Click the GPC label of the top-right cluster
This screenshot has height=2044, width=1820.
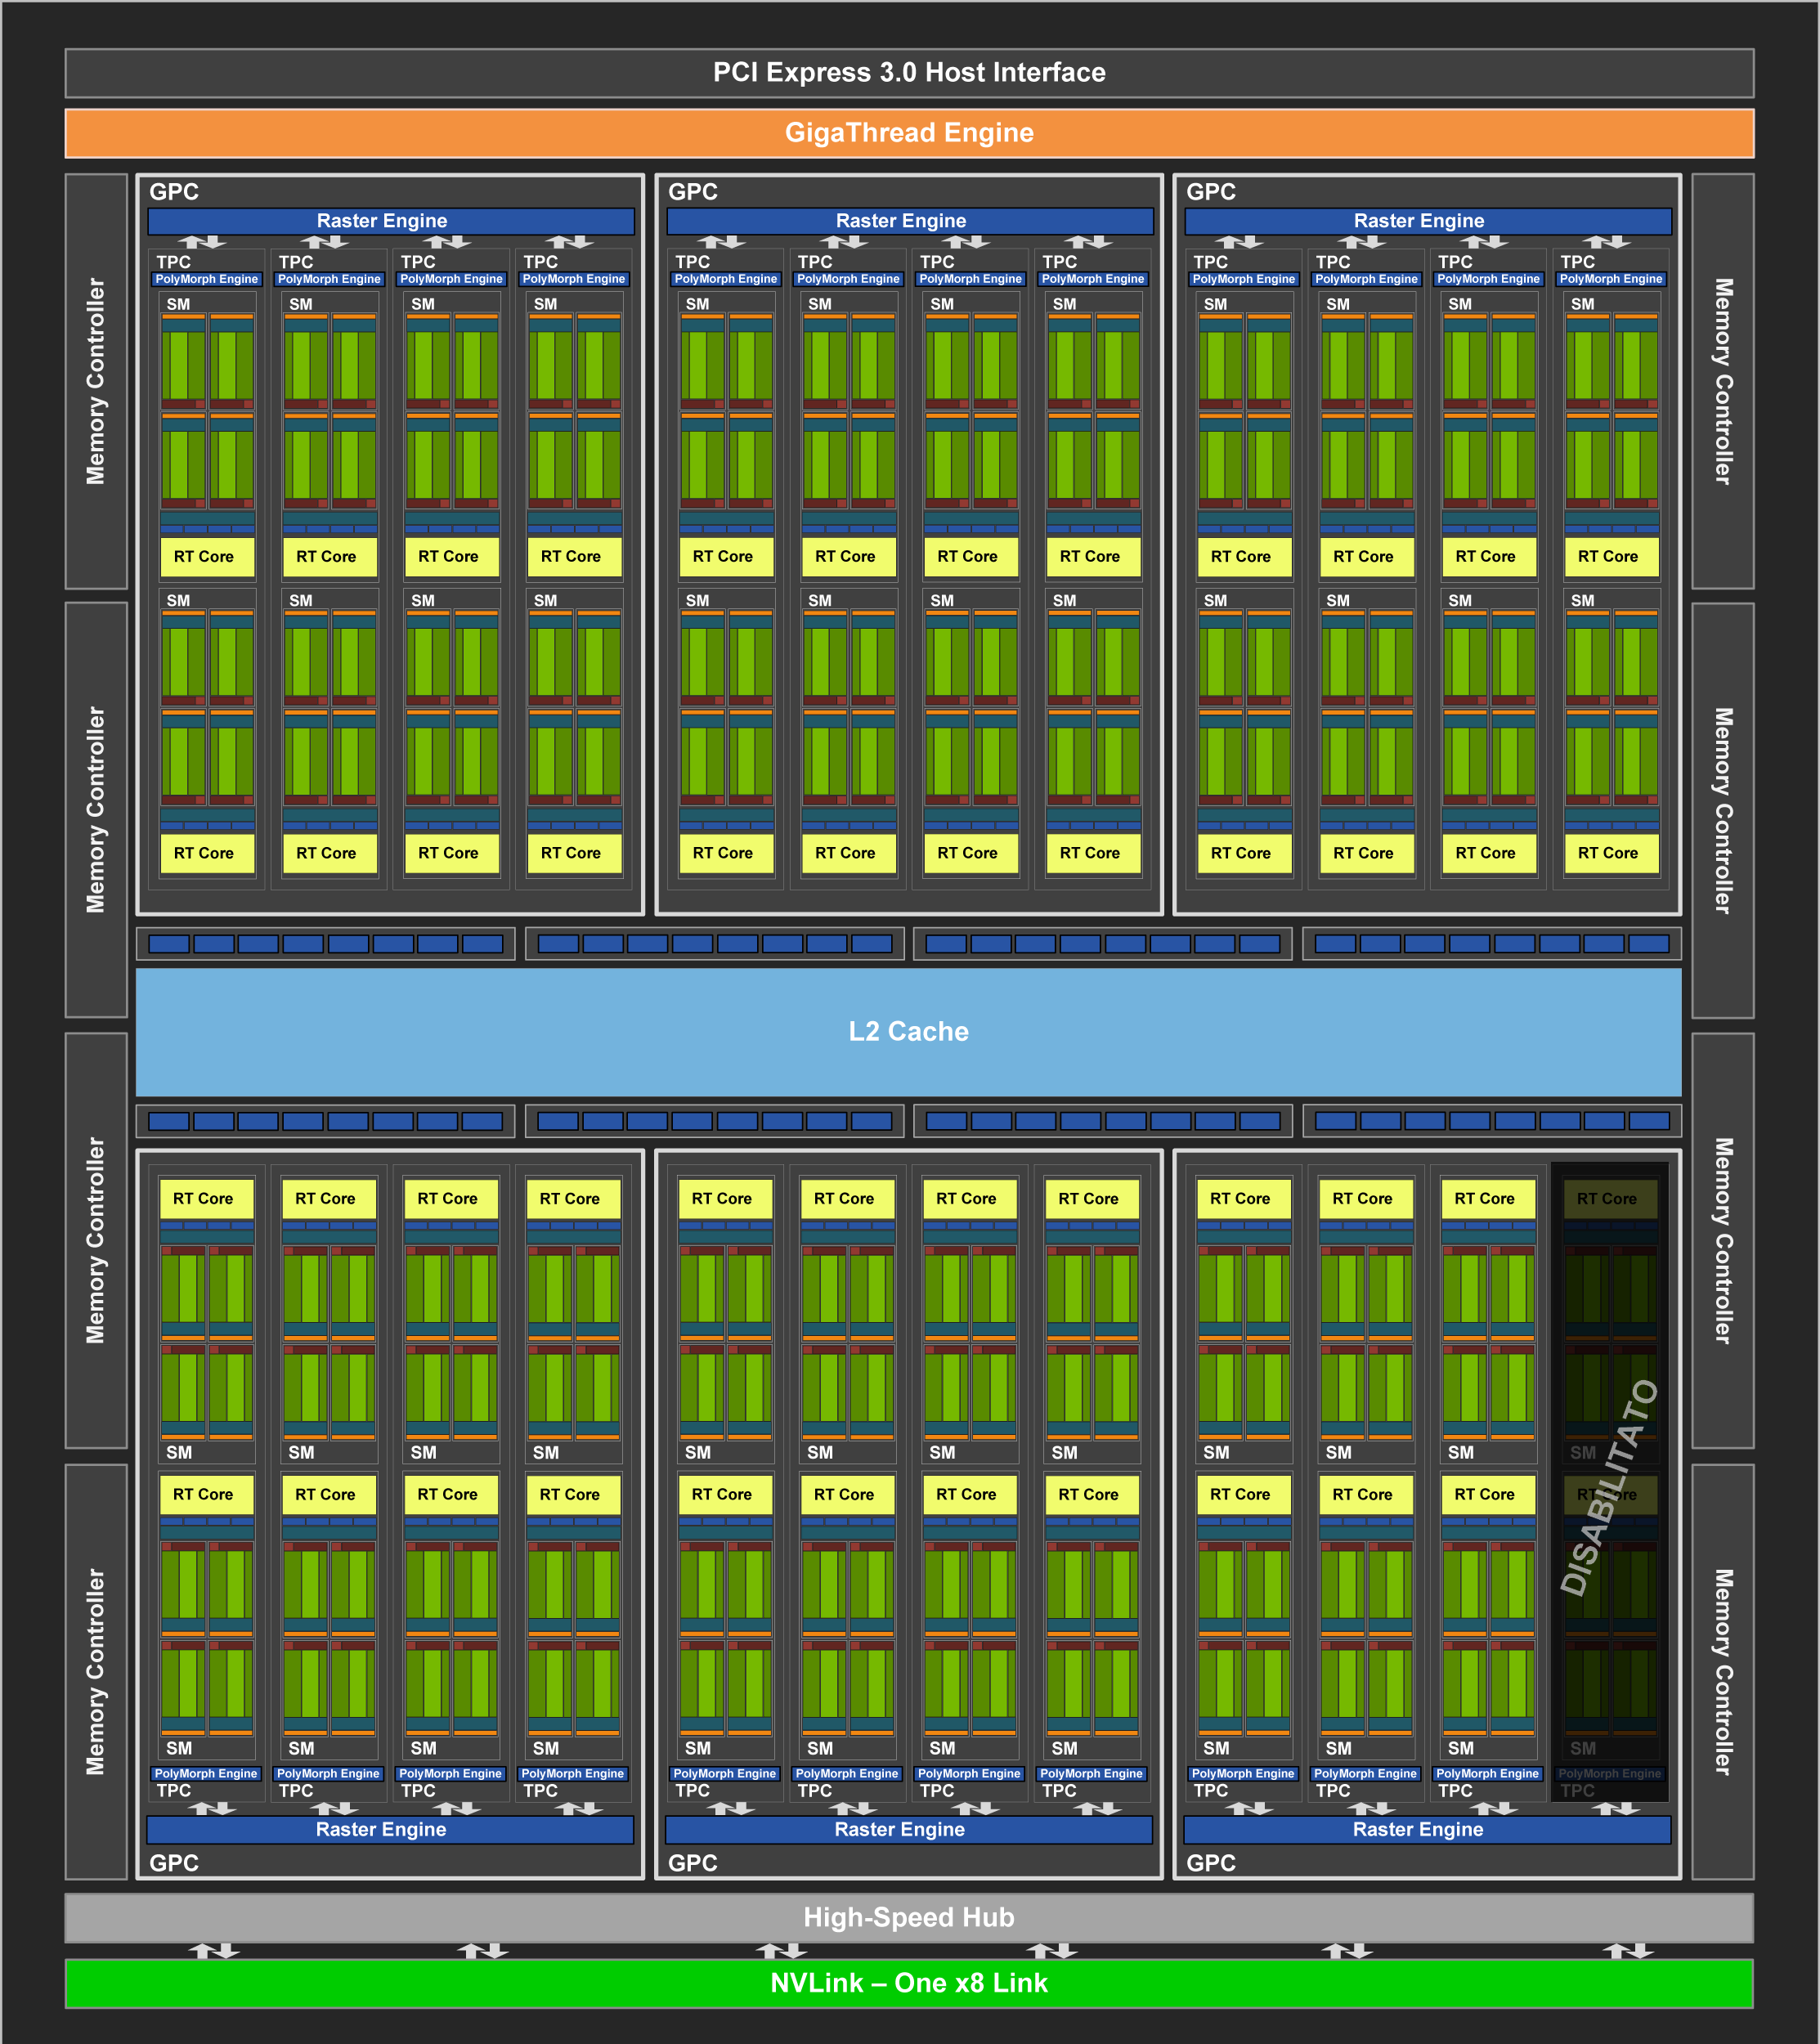[1211, 192]
